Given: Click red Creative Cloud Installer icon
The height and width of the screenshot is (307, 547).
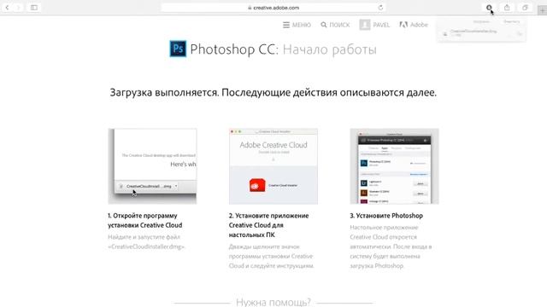Looking at the screenshot, I should (257, 185).
